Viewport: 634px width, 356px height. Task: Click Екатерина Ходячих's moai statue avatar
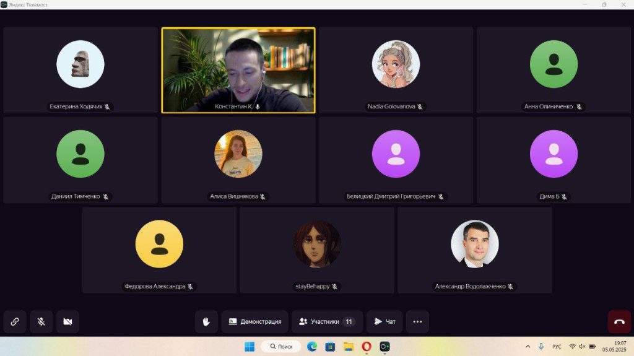click(80, 64)
